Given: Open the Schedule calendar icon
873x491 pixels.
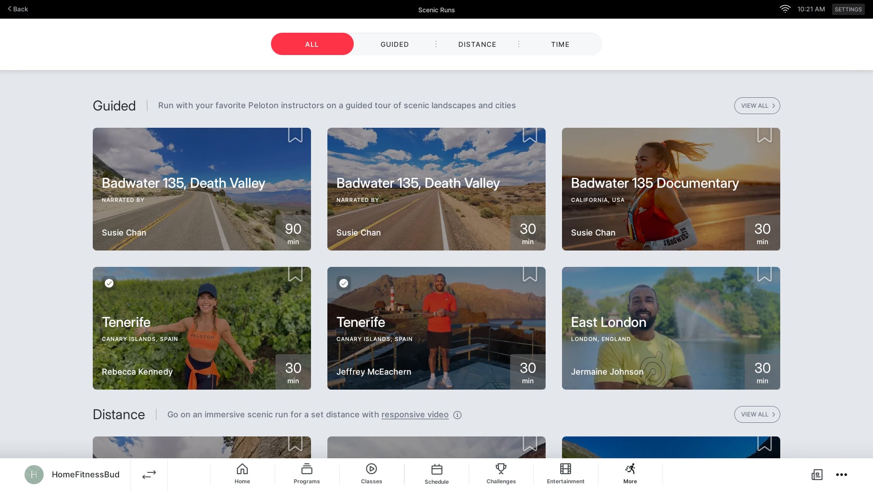Looking at the screenshot, I should point(436,469).
